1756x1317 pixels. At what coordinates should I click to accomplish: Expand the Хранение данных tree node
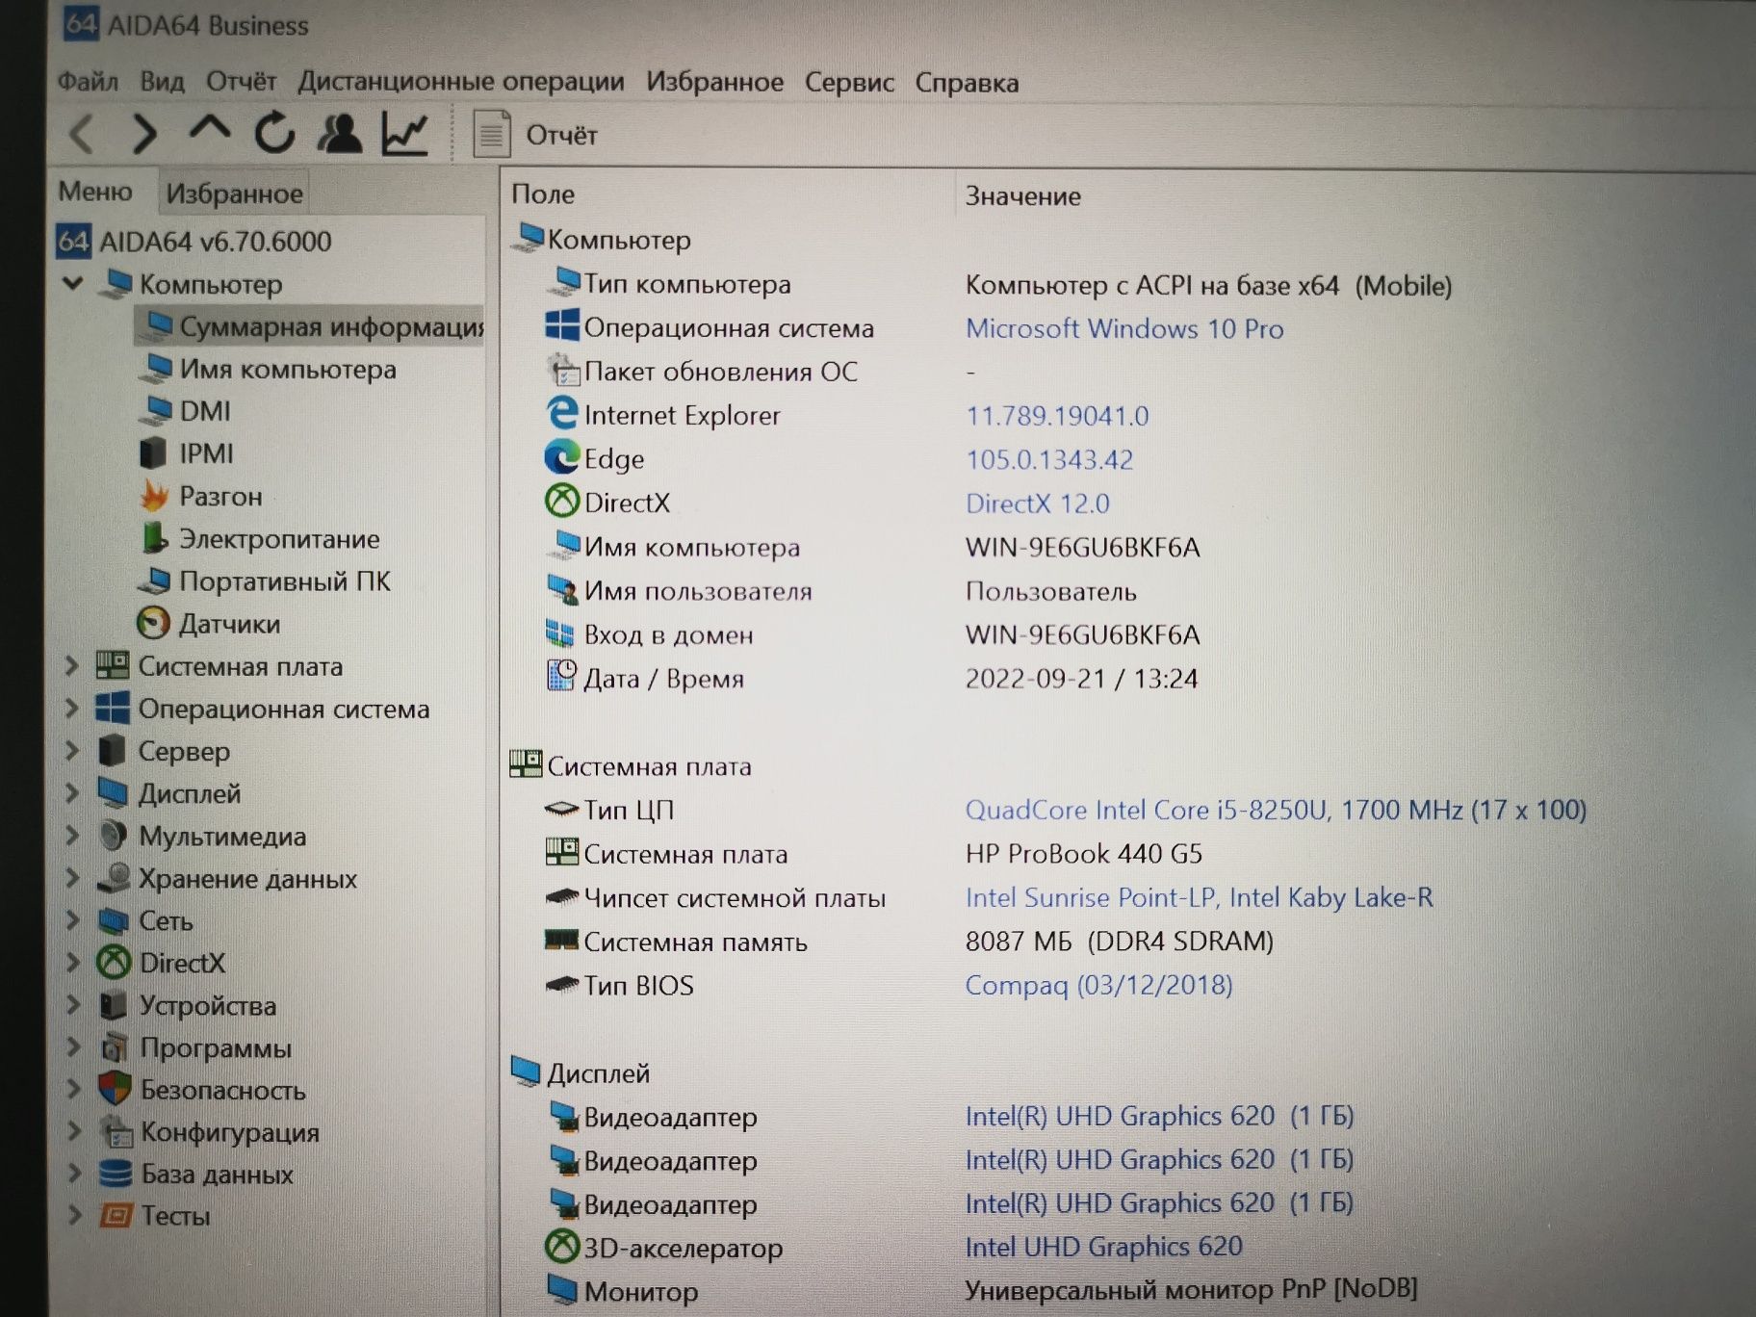click(x=72, y=877)
